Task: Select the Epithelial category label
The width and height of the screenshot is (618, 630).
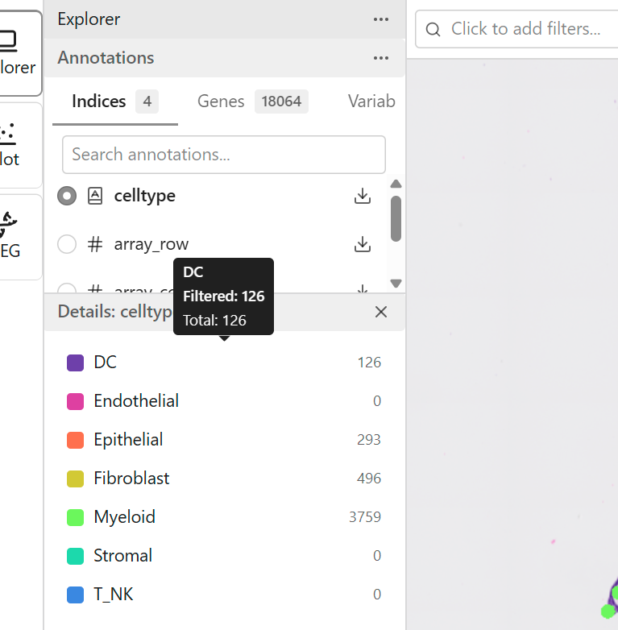Action: pyautogui.click(x=128, y=440)
